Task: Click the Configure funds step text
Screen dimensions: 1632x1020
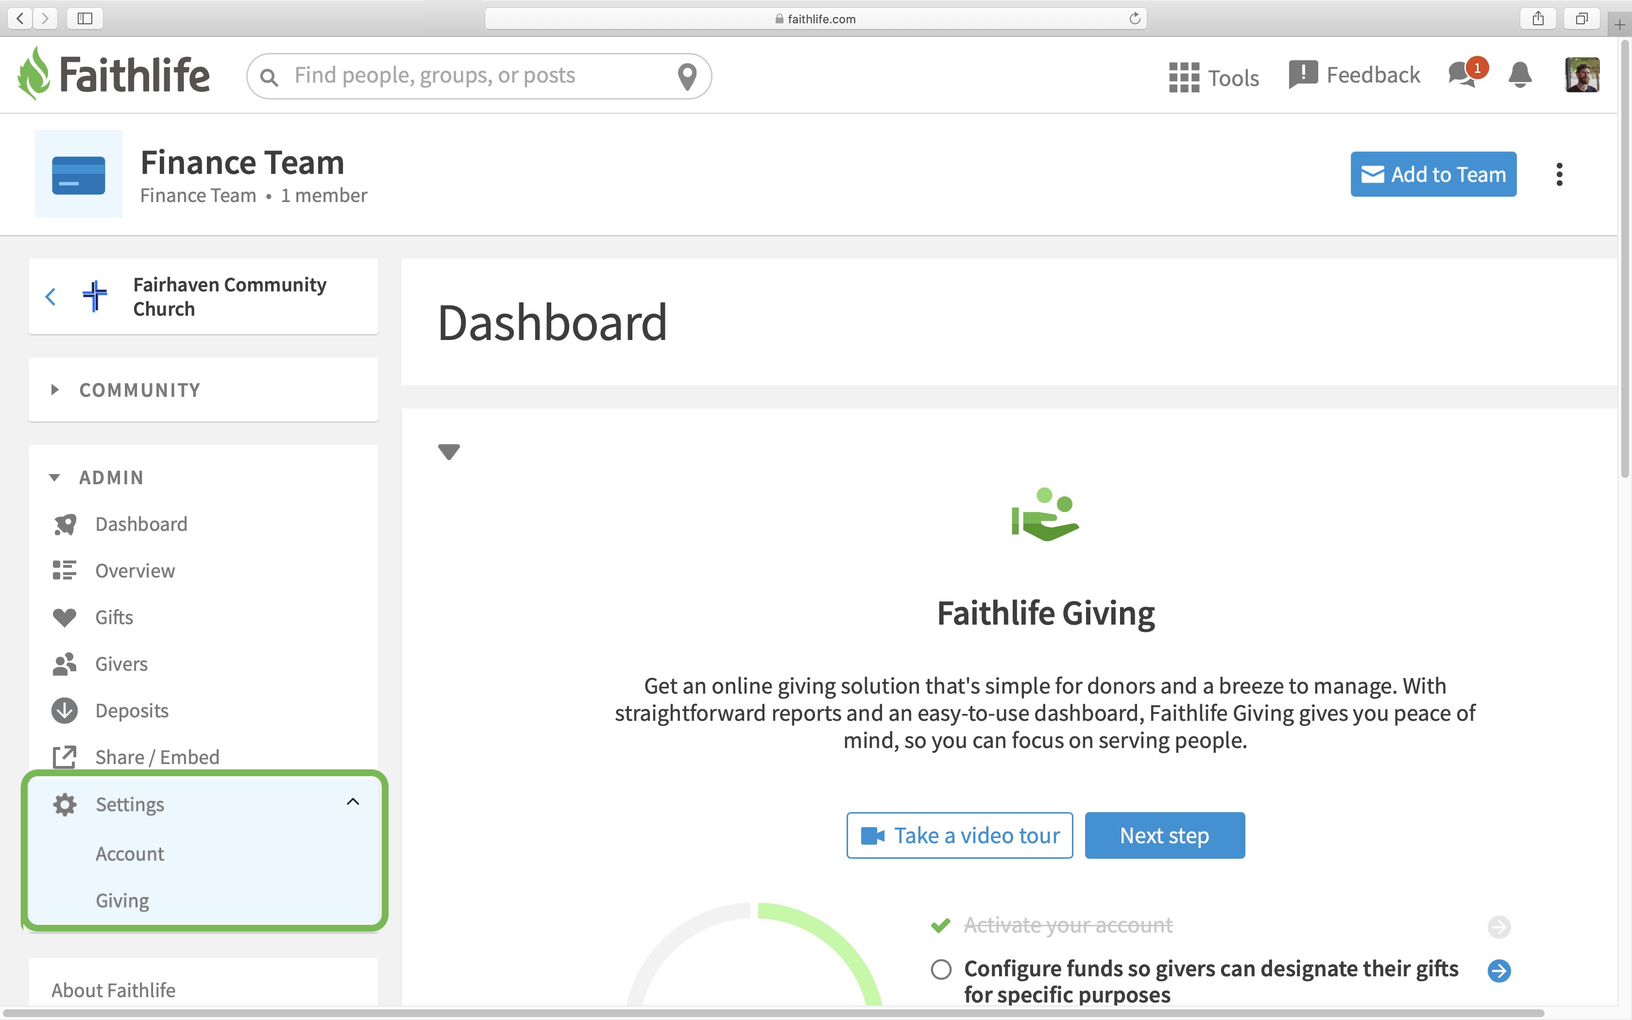Action: tap(1210, 982)
